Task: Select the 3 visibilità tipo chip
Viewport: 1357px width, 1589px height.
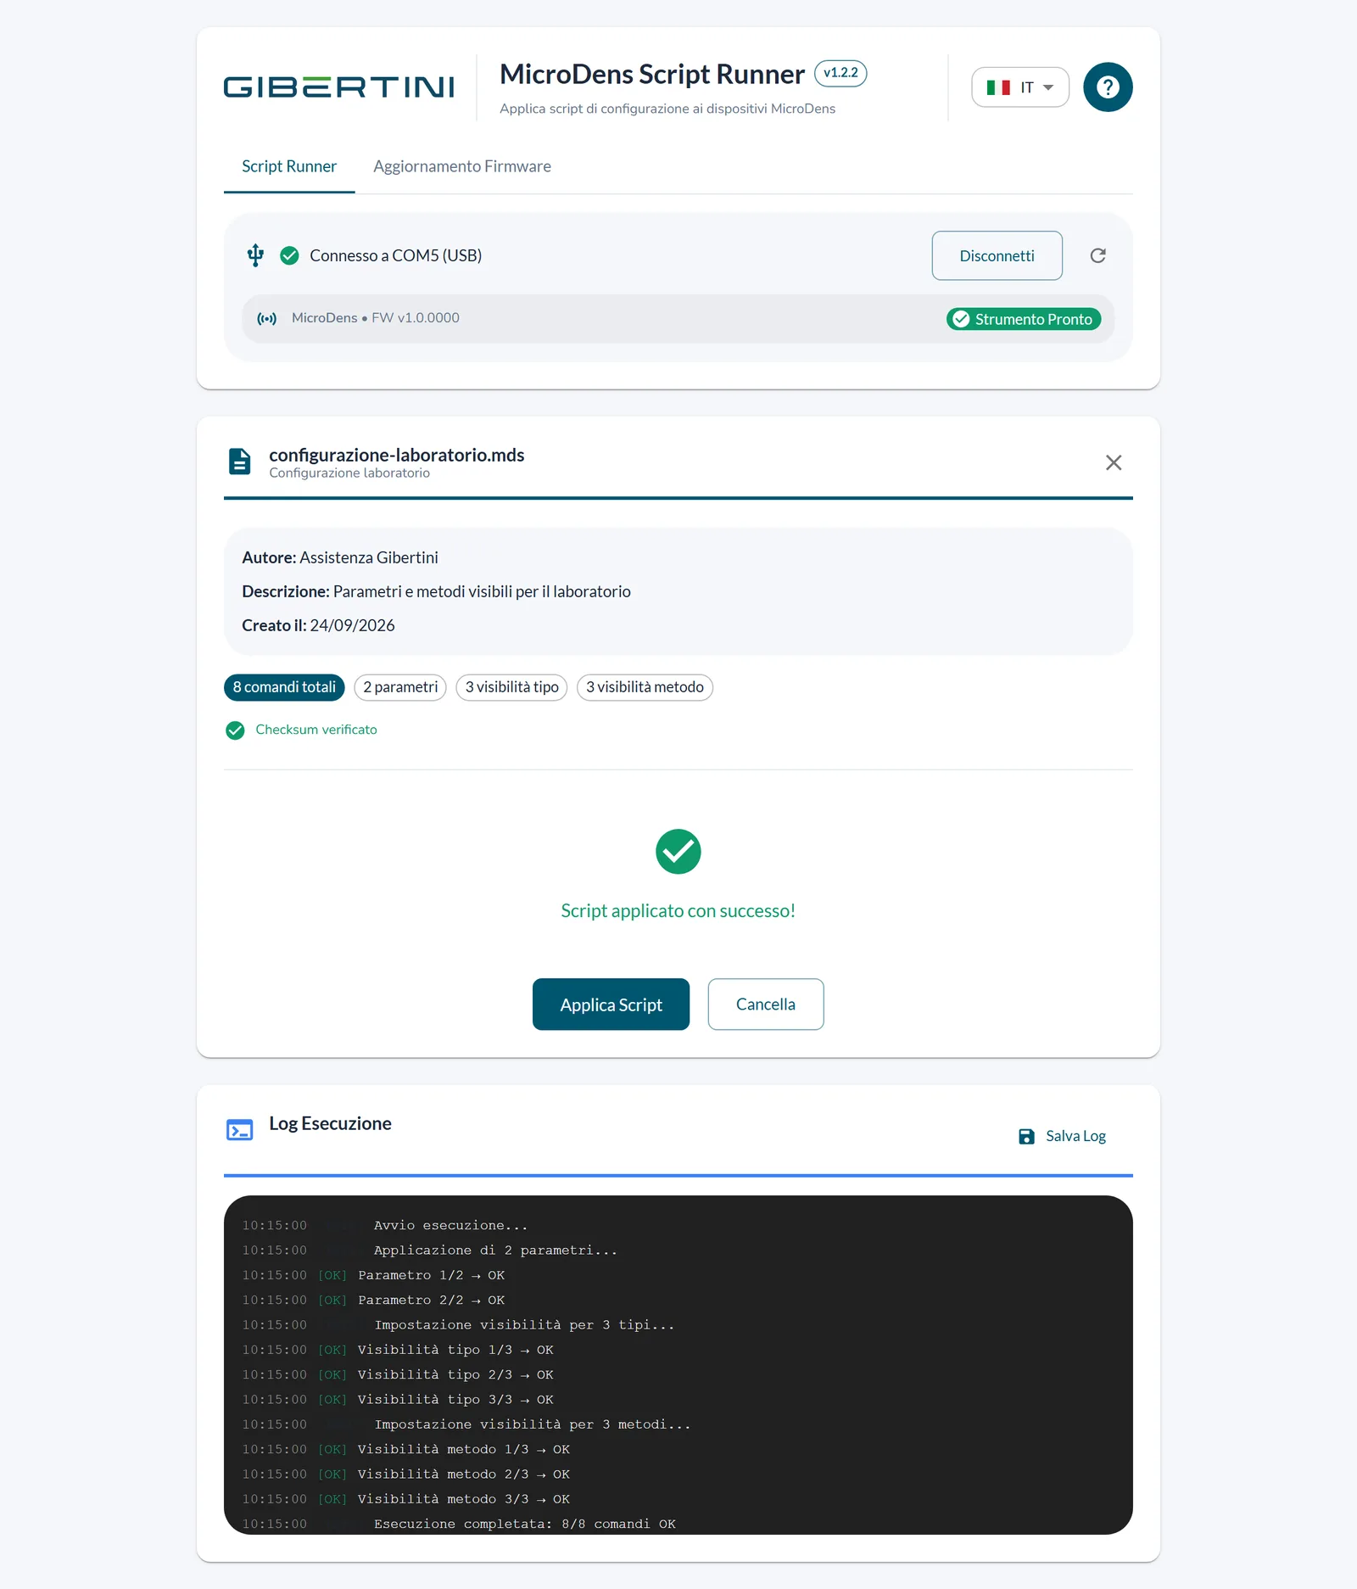Action: (511, 687)
